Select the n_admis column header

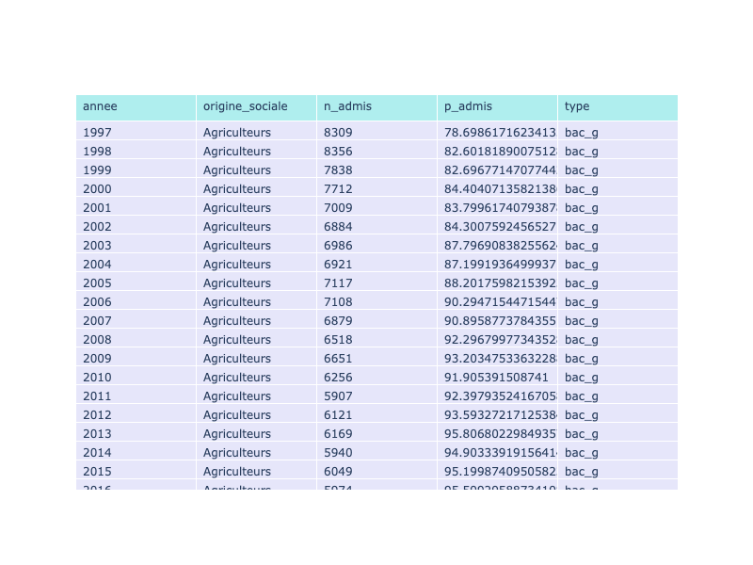pos(347,106)
